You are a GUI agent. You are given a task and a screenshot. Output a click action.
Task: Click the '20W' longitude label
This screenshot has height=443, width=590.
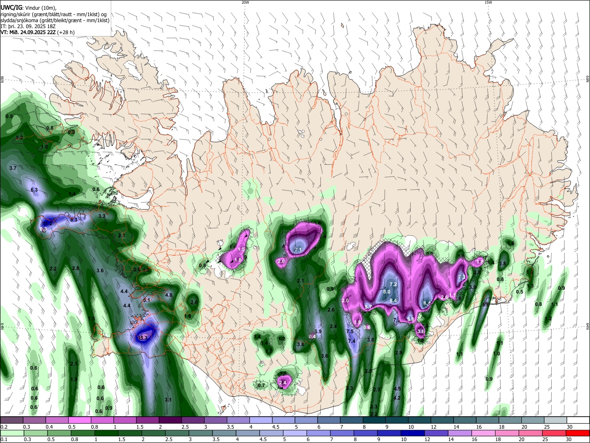click(245, 2)
